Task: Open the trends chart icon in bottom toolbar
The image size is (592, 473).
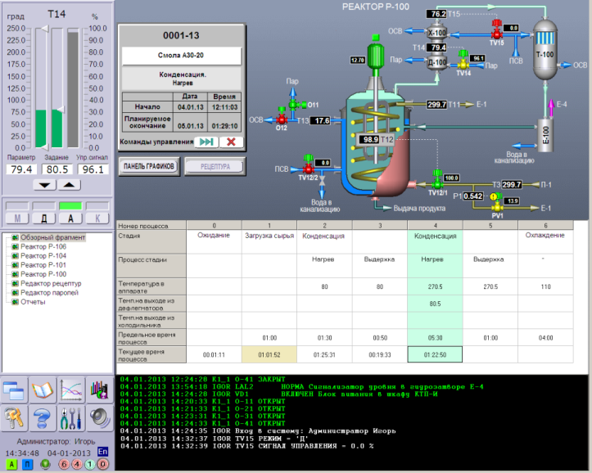Action: point(71,390)
